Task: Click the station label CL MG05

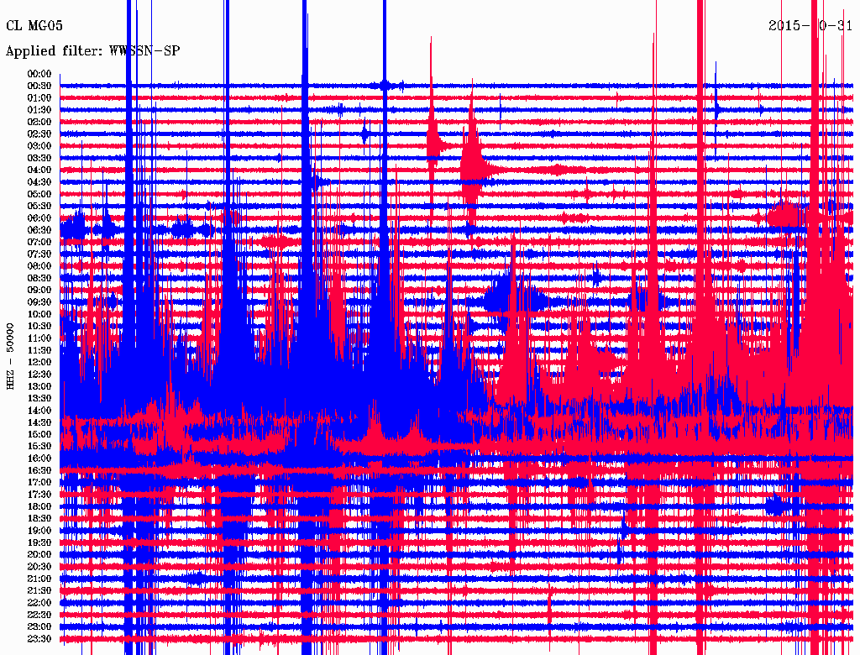Action: coord(34,26)
